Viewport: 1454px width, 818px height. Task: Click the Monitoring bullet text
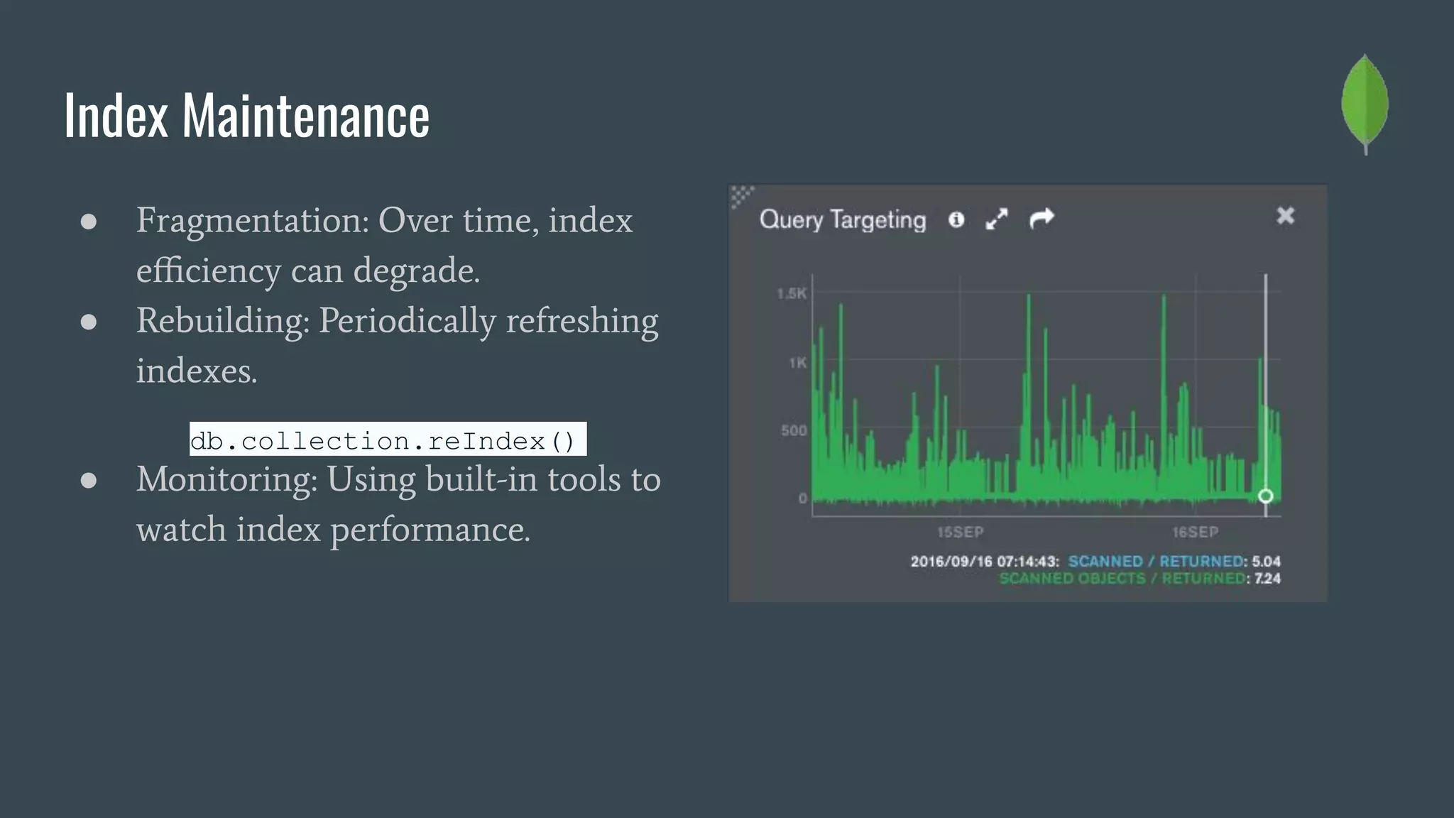pos(398,503)
